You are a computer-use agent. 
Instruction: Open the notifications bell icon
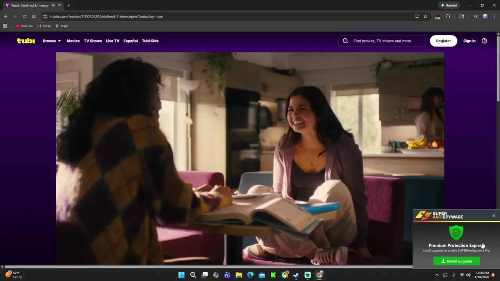[493, 275]
